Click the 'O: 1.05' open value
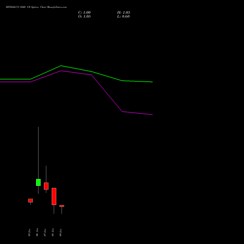Screen dimensions: 244x244 84,17
